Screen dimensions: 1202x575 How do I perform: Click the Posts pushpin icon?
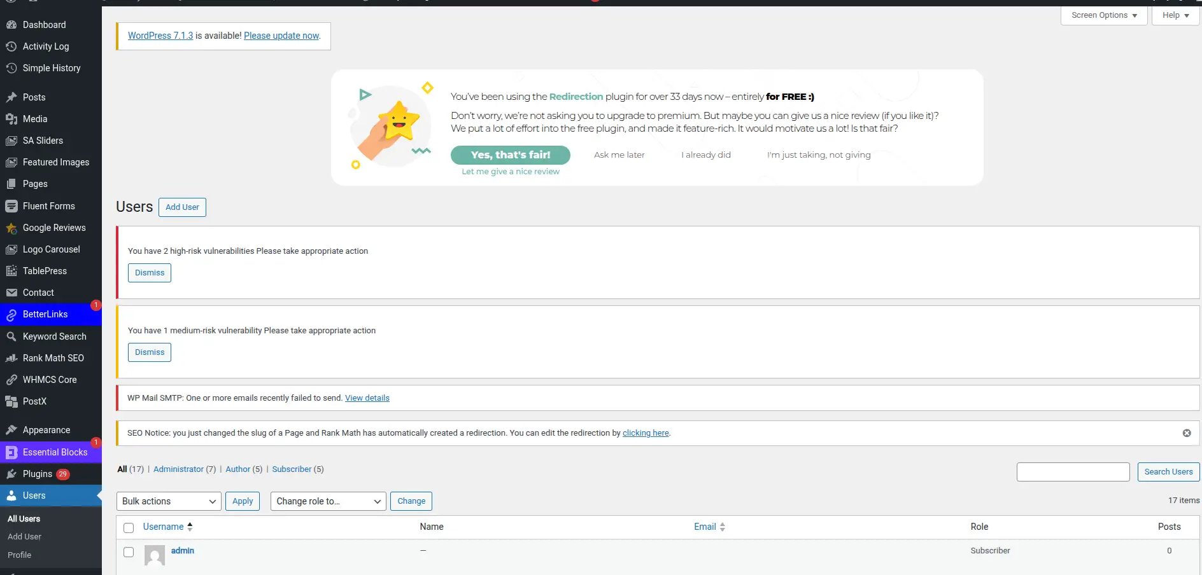(x=11, y=97)
